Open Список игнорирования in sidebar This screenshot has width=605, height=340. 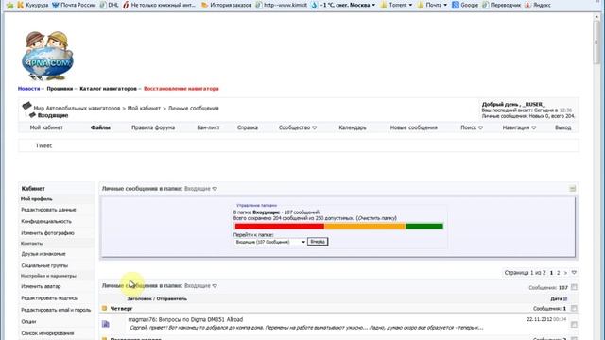click(x=47, y=333)
